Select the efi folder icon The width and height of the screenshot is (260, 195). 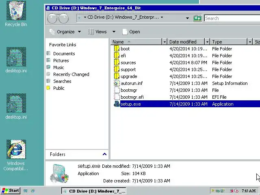(117, 56)
